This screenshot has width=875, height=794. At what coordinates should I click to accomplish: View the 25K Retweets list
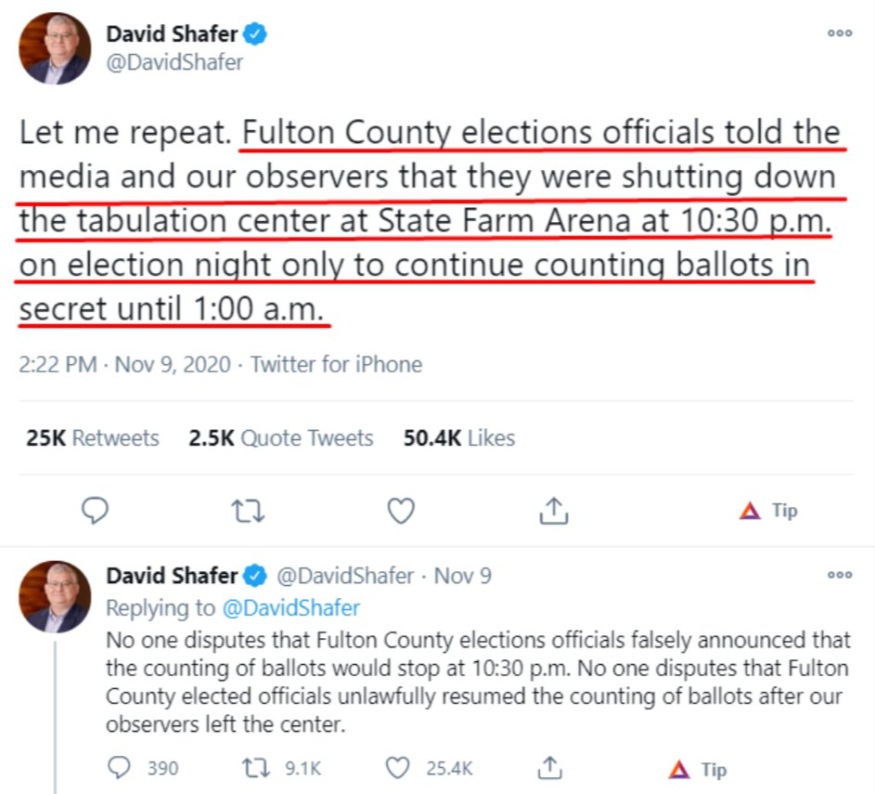tap(92, 438)
